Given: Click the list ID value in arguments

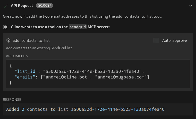Looking at the screenshot, I should point(92,71).
